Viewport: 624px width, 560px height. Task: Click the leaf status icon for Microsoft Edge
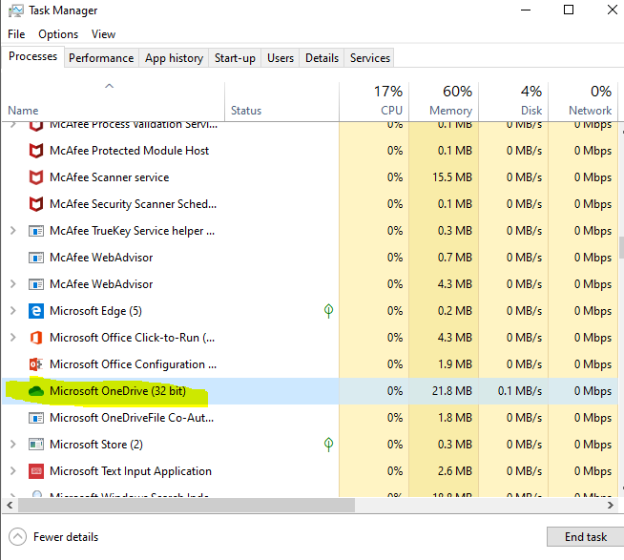pos(329,311)
